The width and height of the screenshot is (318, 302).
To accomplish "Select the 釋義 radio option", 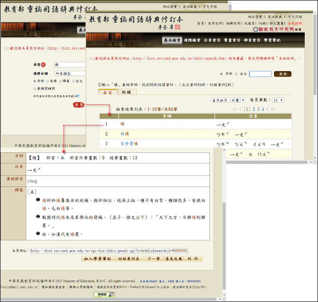I will [61, 81].
